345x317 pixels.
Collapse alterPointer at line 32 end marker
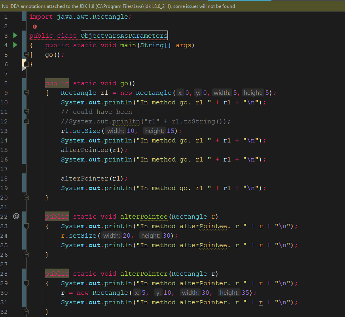click(26, 311)
